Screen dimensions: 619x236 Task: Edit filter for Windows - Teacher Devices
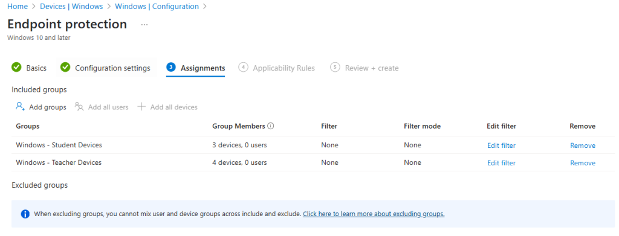coord(501,163)
